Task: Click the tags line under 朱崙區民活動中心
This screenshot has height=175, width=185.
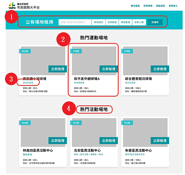Action: (135, 154)
